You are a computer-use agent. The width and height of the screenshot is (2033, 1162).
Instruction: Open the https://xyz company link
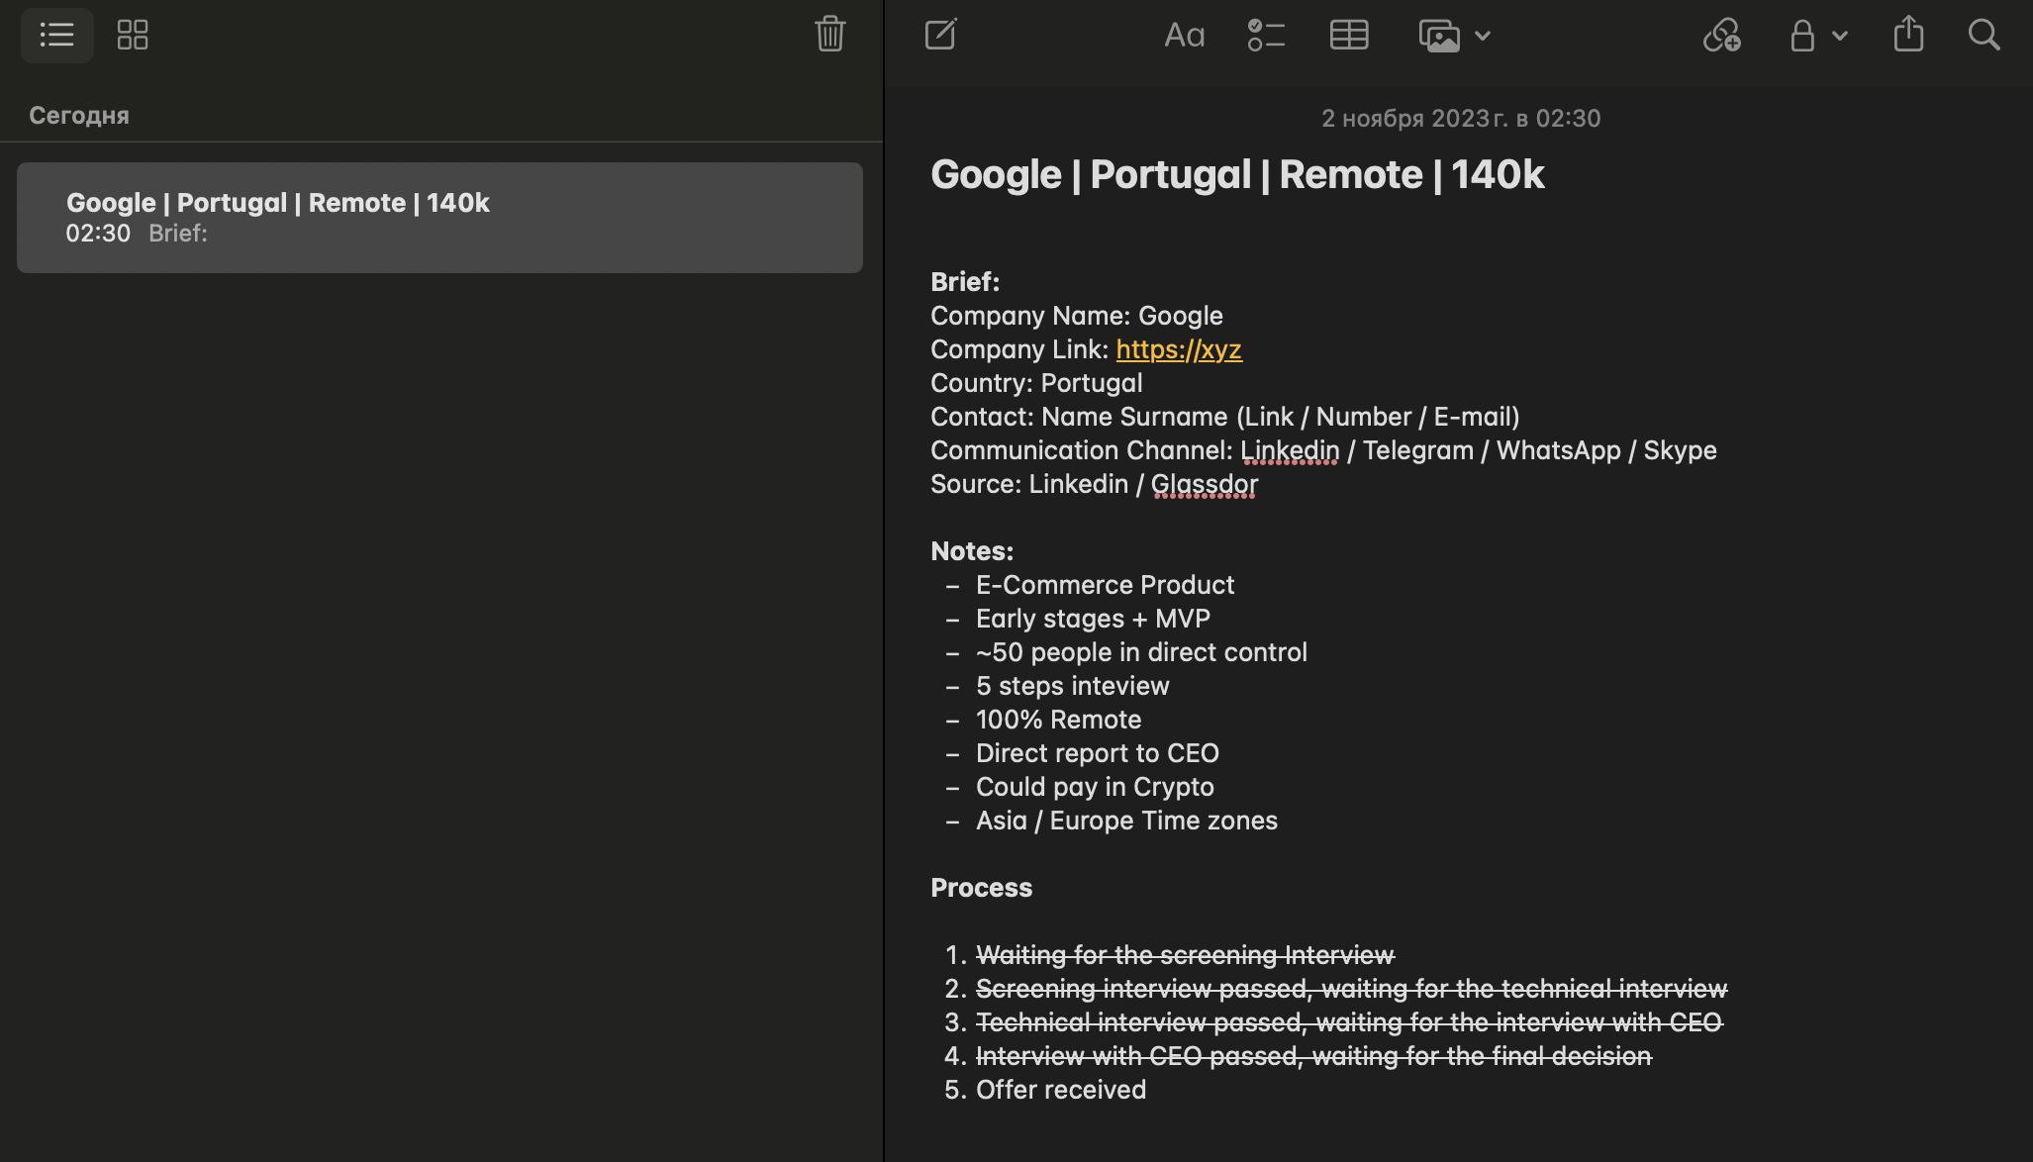1179,349
